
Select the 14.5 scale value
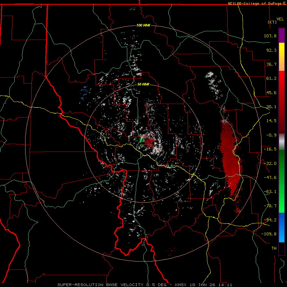(x=271, y=121)
